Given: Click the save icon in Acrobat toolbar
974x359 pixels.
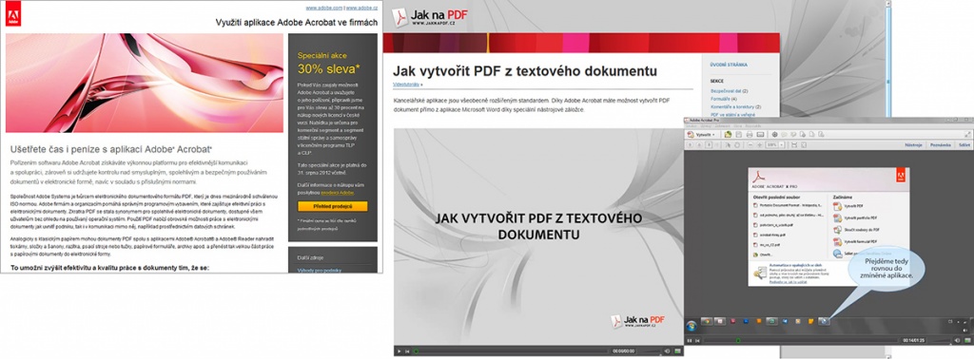Looking at the screenshot, I should click(x=738, y=135).
